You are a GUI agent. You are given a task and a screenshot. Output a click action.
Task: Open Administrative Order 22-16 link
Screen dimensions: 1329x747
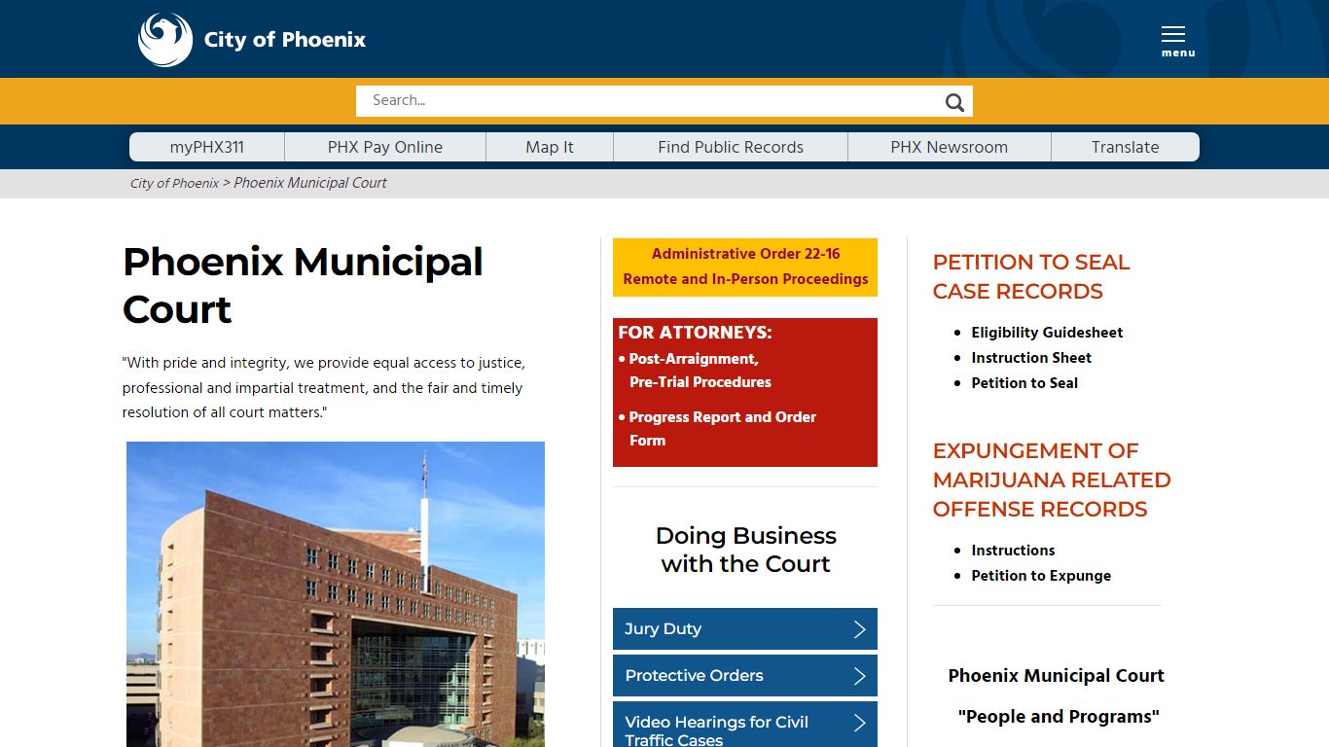tap(745, 254)
